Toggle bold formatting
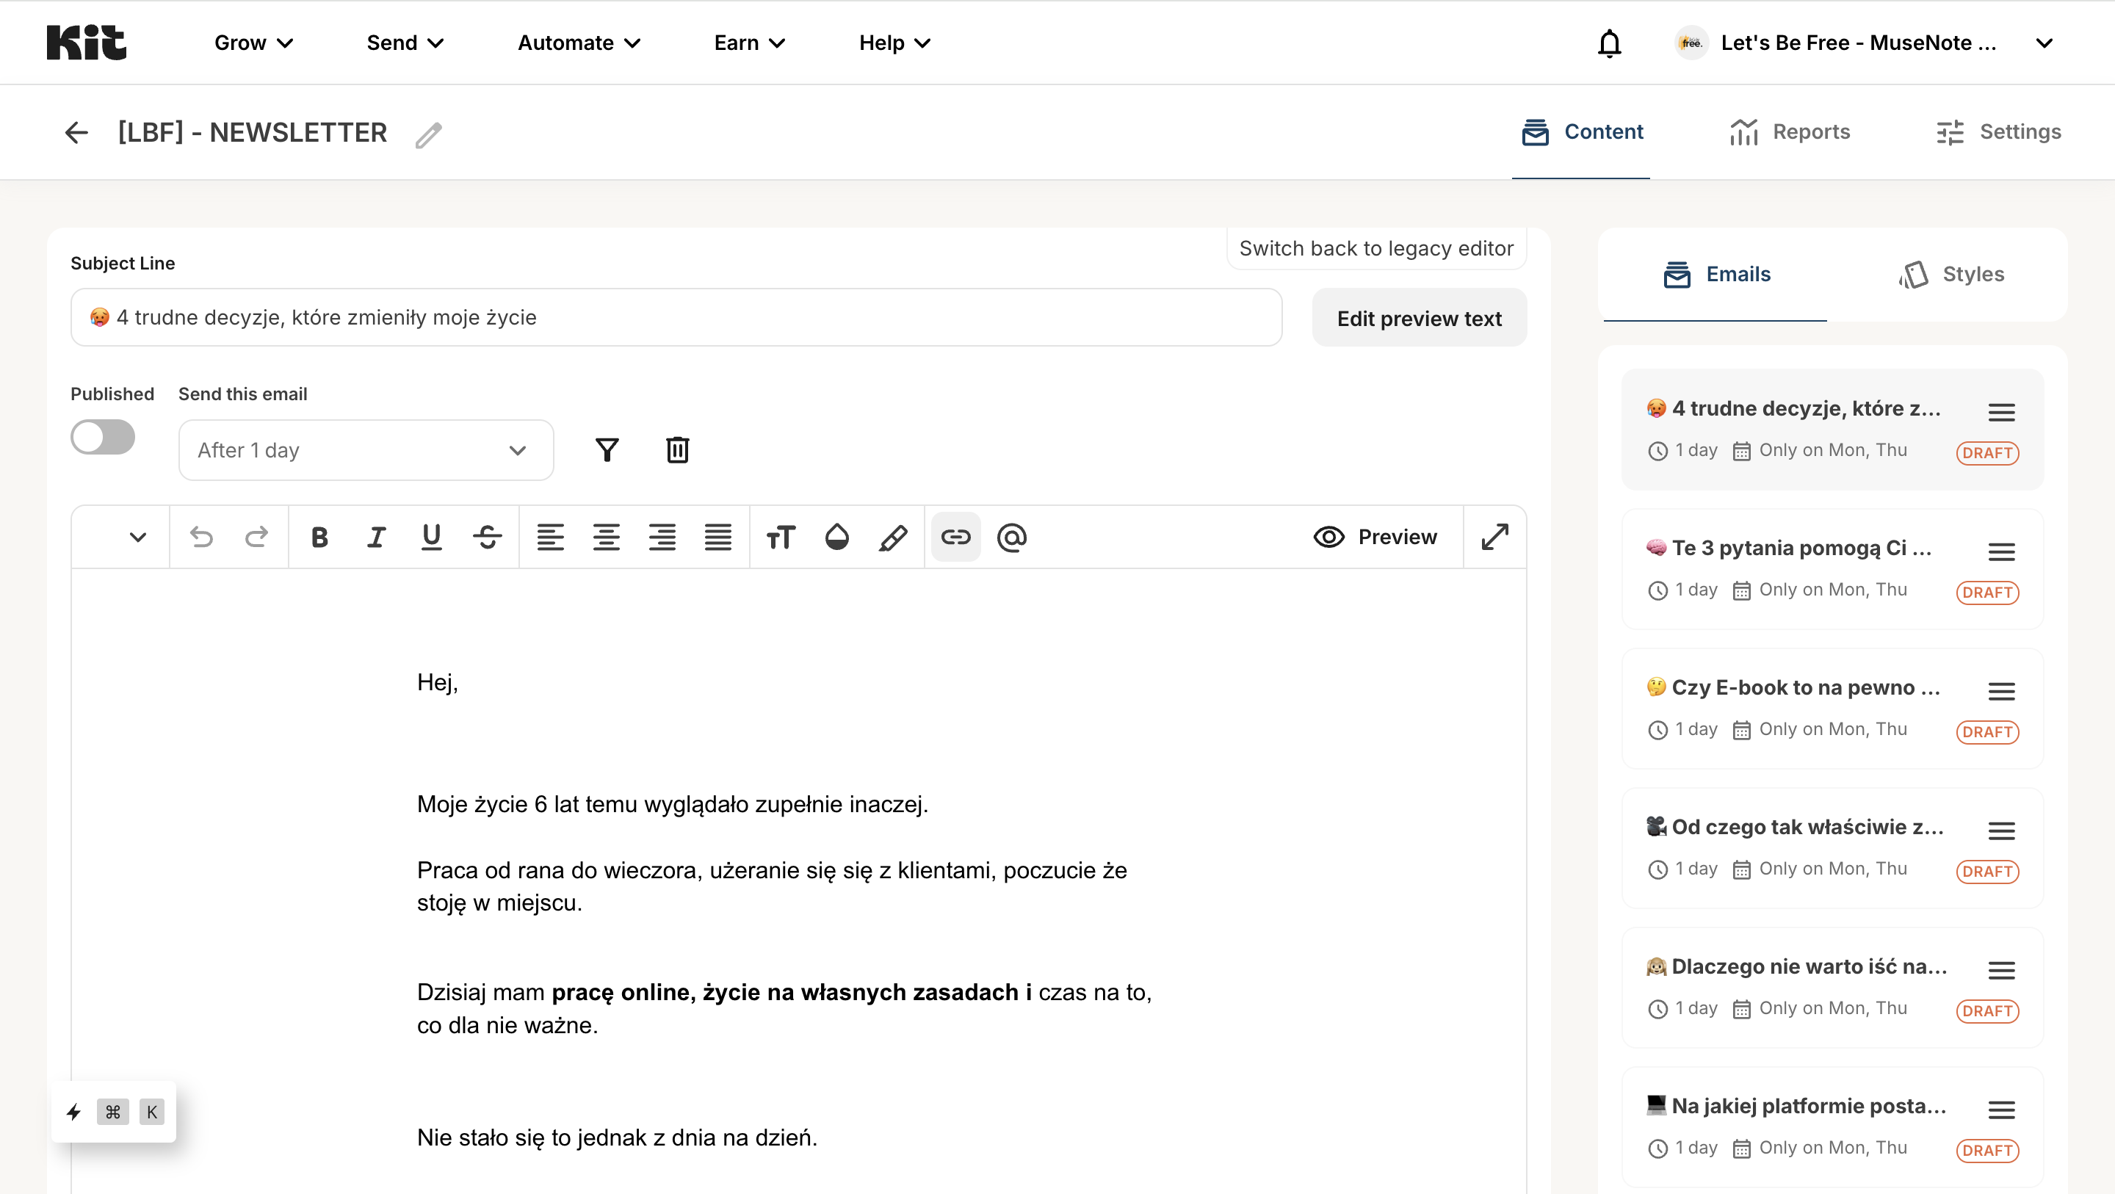2115x1194 pixels. 319,537
